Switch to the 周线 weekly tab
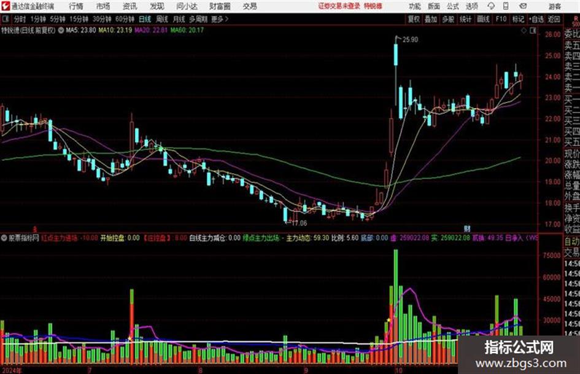 [162, 19]
